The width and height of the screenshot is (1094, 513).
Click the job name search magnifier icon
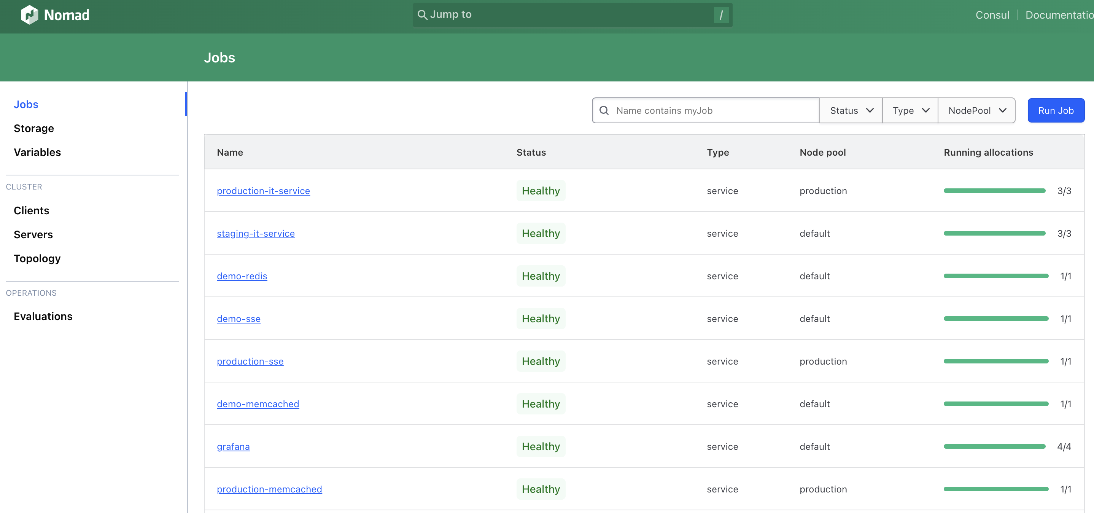click(x=603, y=110)
